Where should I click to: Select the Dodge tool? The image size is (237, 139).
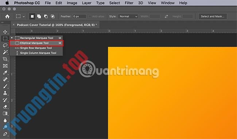(x=5, y=127)
